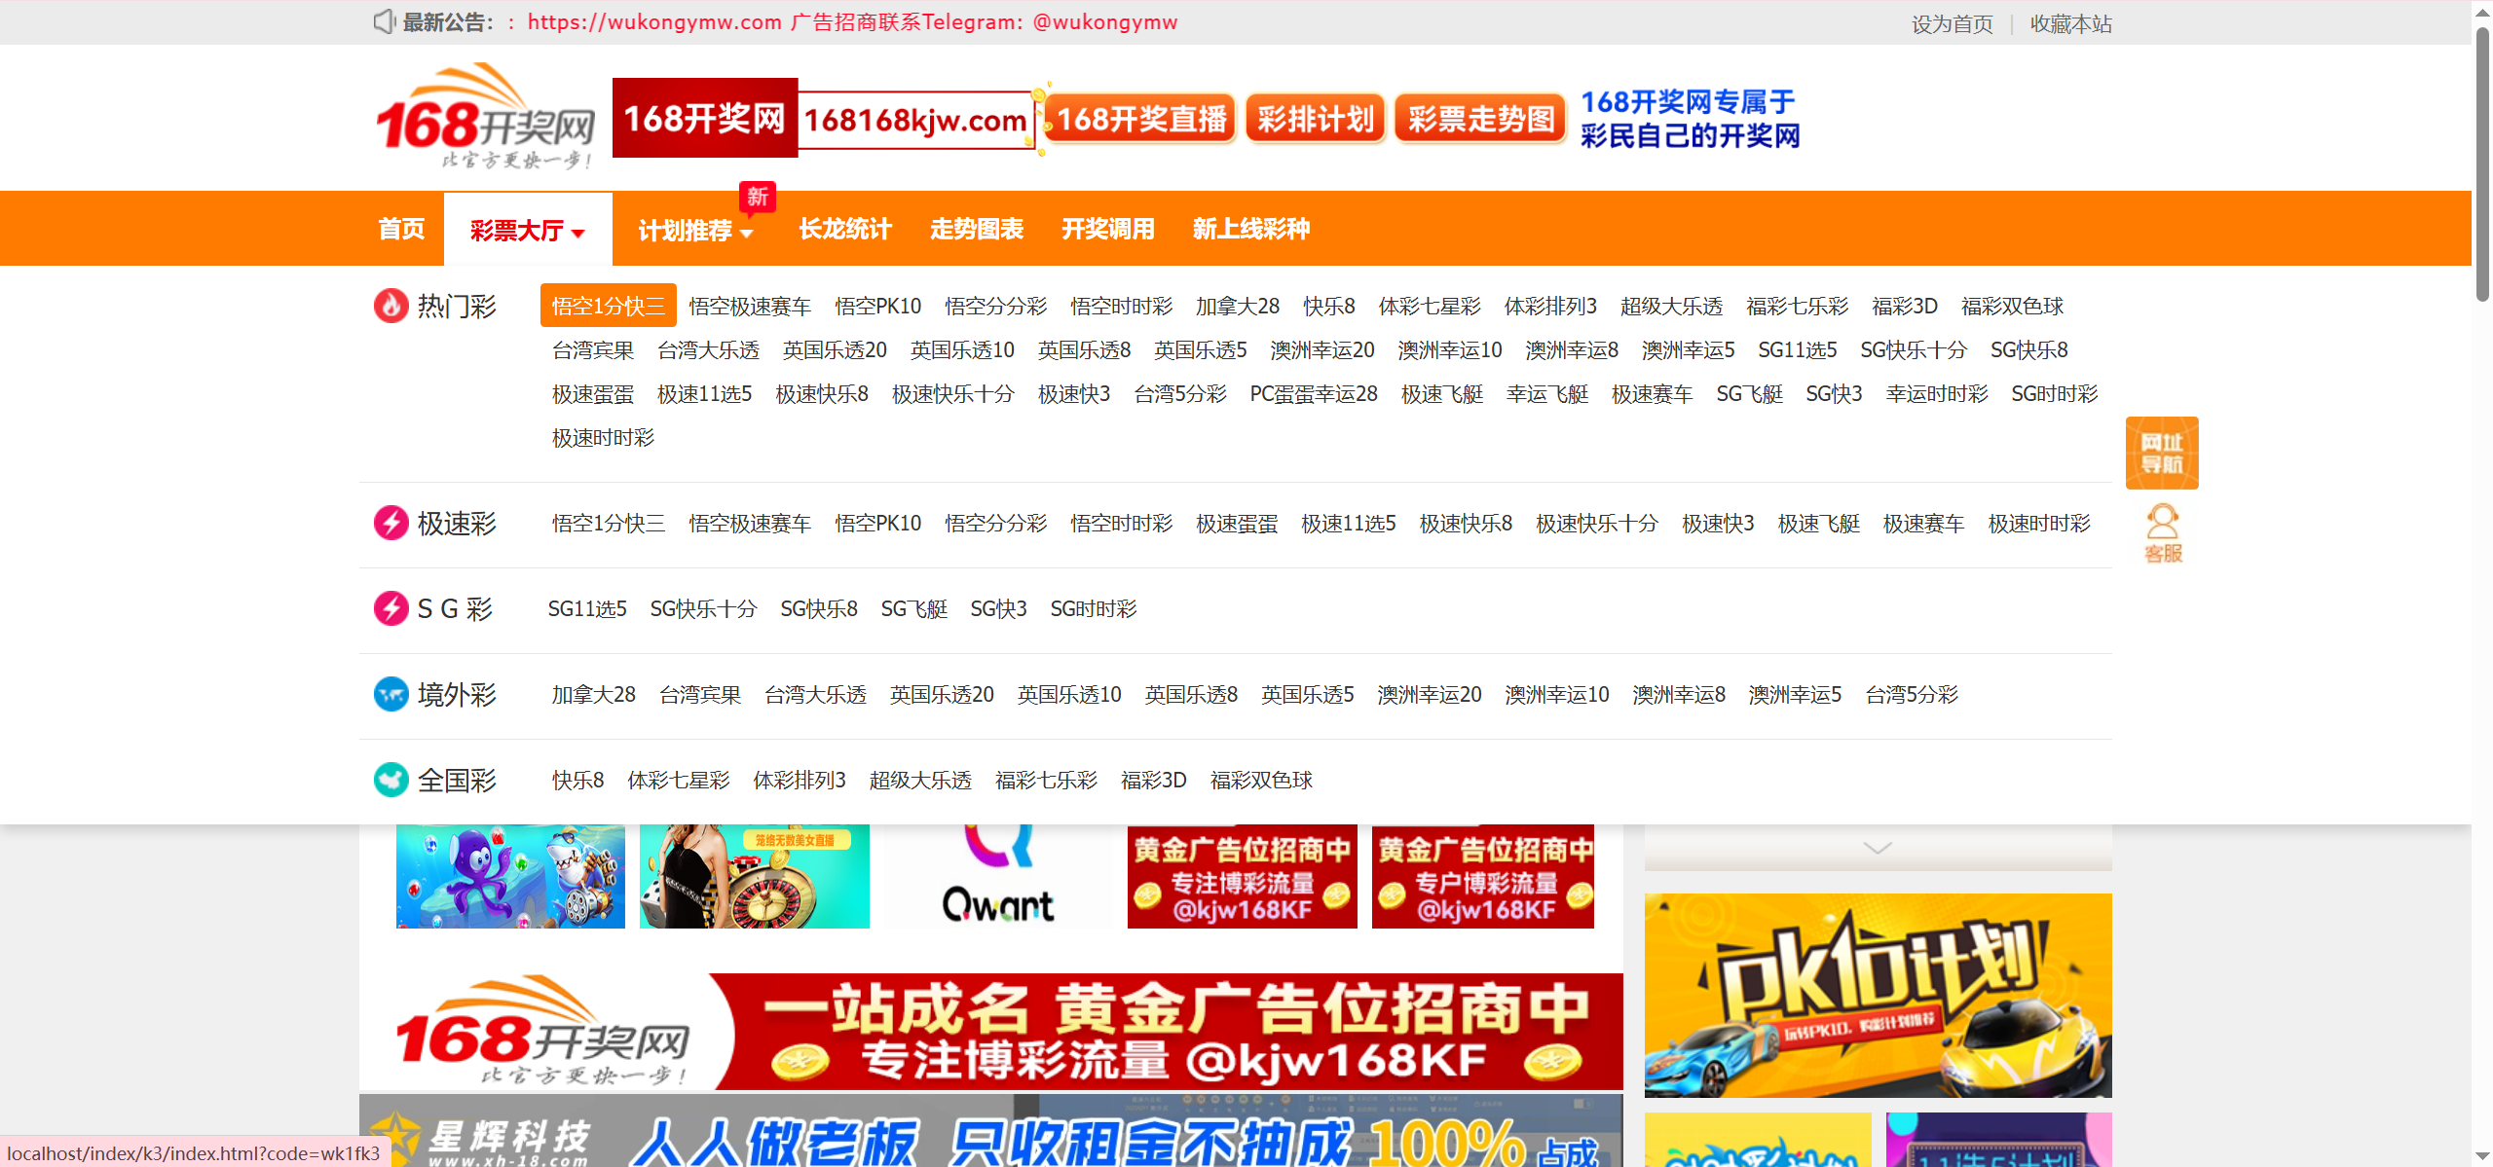Click 设为首页 link
This screenshot has width=2493, height=1167.
click(1952, 23)
